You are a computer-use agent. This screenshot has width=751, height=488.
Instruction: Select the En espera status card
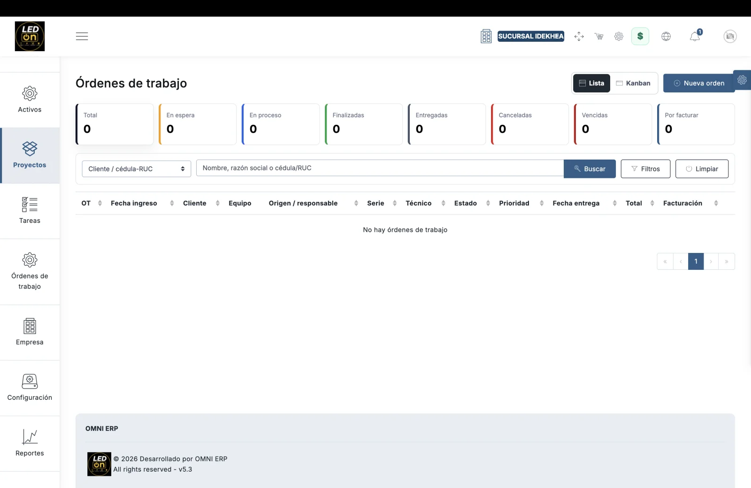(198, 124)
